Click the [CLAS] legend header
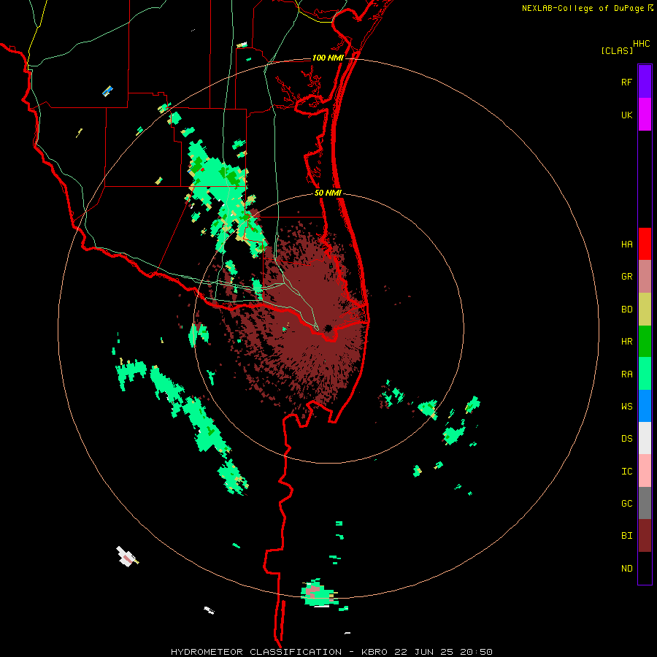This screenshot has height=657, width=657. coord(617,50)
